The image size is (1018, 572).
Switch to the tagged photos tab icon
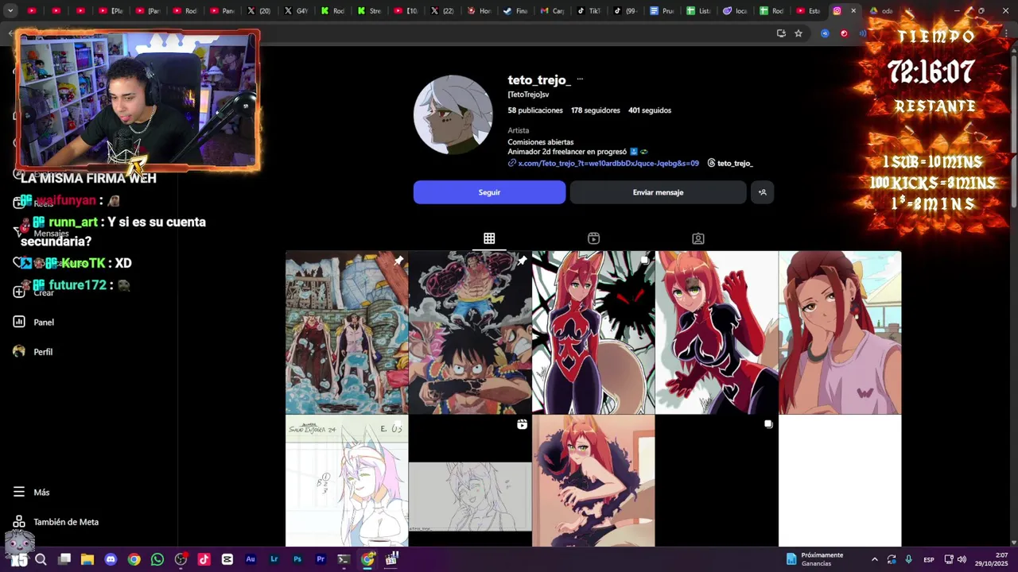[697, 238]
